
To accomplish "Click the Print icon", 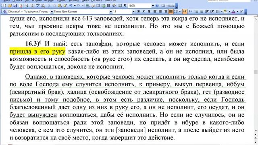I will (26, 6).
